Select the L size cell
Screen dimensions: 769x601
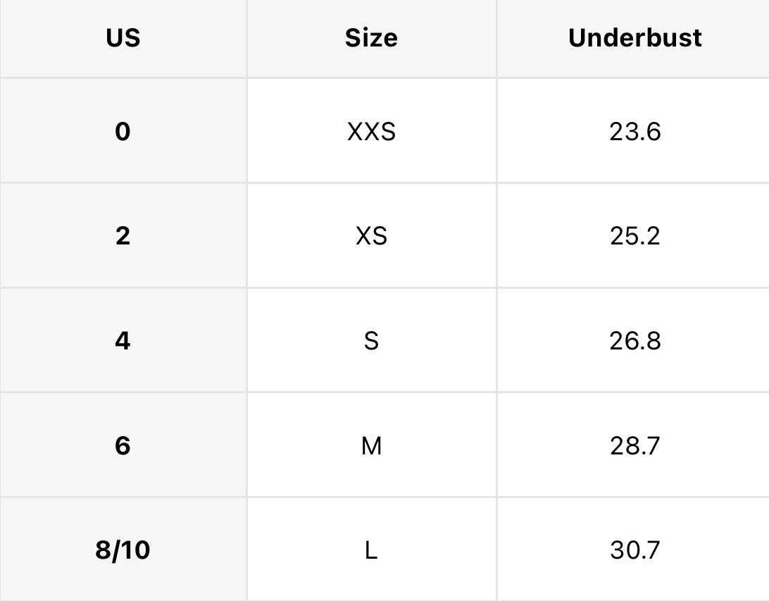coord(371,550)
